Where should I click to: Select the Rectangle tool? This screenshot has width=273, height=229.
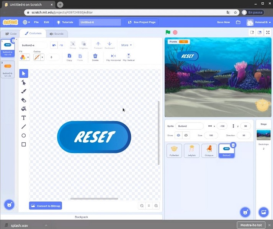click(x=24, y=144)
